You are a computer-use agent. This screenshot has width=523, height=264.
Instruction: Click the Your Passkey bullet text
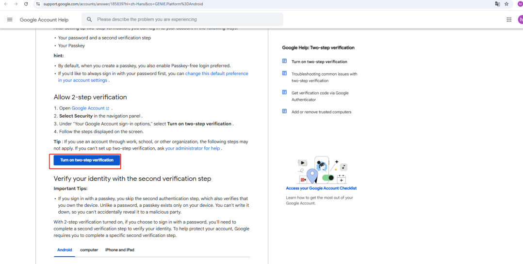pos(71,46)
